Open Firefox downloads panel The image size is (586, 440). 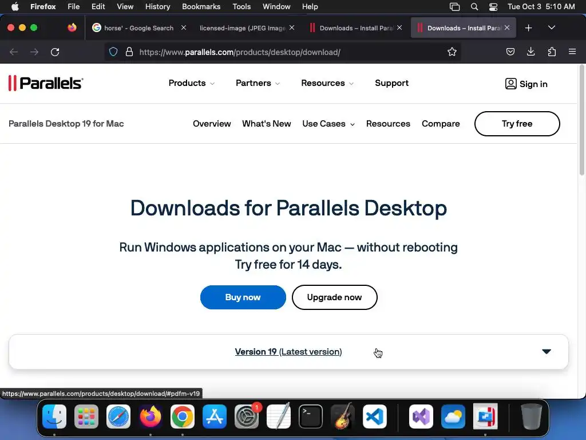(x=530, y=52)
